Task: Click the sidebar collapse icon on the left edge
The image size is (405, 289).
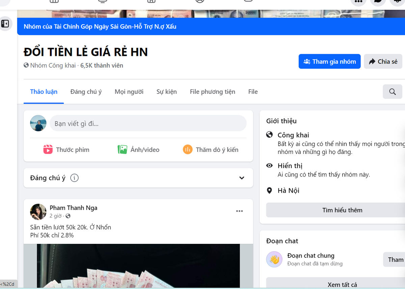Action: point(6,24)
